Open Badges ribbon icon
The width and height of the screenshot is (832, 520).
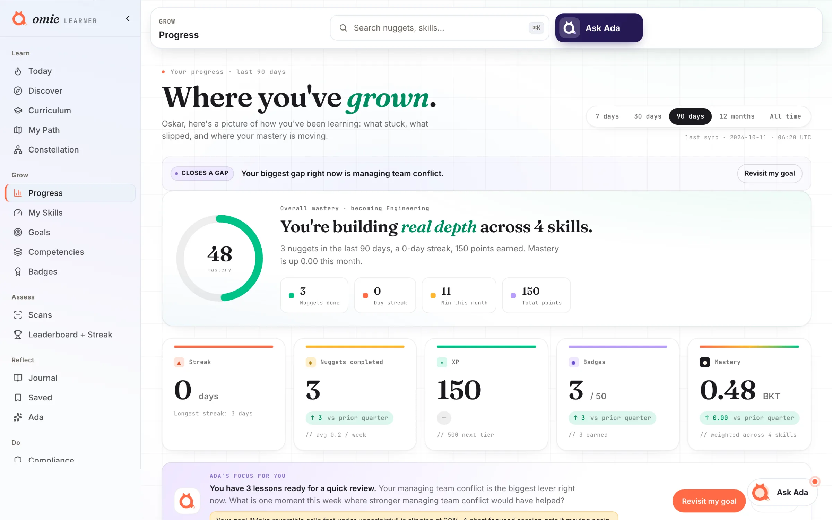tap(18, 272)
